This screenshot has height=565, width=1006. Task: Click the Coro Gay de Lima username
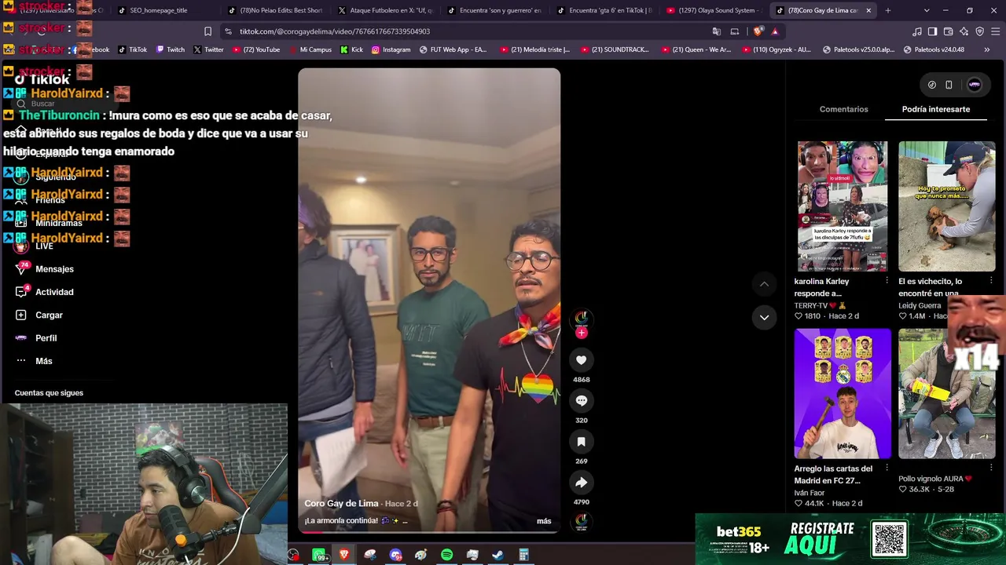coord(342,504)
